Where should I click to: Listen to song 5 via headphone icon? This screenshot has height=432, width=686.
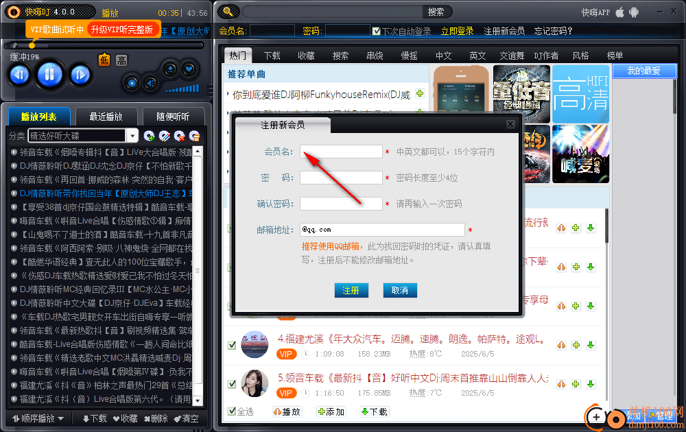(x=561, y=384)
